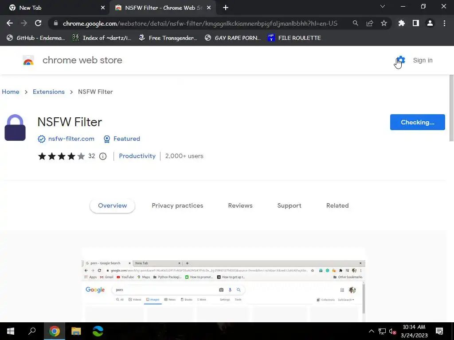Open the Chrome three-dot menu

pos(444,23)
